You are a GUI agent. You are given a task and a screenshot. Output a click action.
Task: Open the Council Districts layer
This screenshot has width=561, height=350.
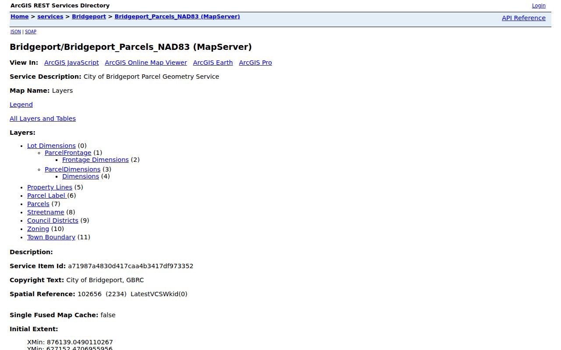53,220
